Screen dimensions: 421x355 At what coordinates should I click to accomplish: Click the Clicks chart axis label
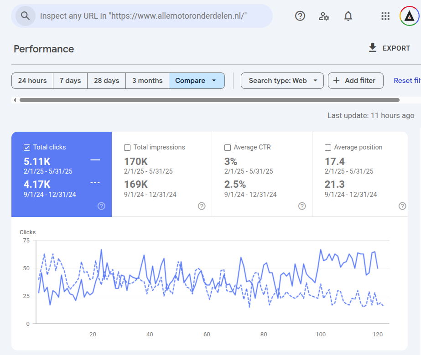tap(28, 232)
